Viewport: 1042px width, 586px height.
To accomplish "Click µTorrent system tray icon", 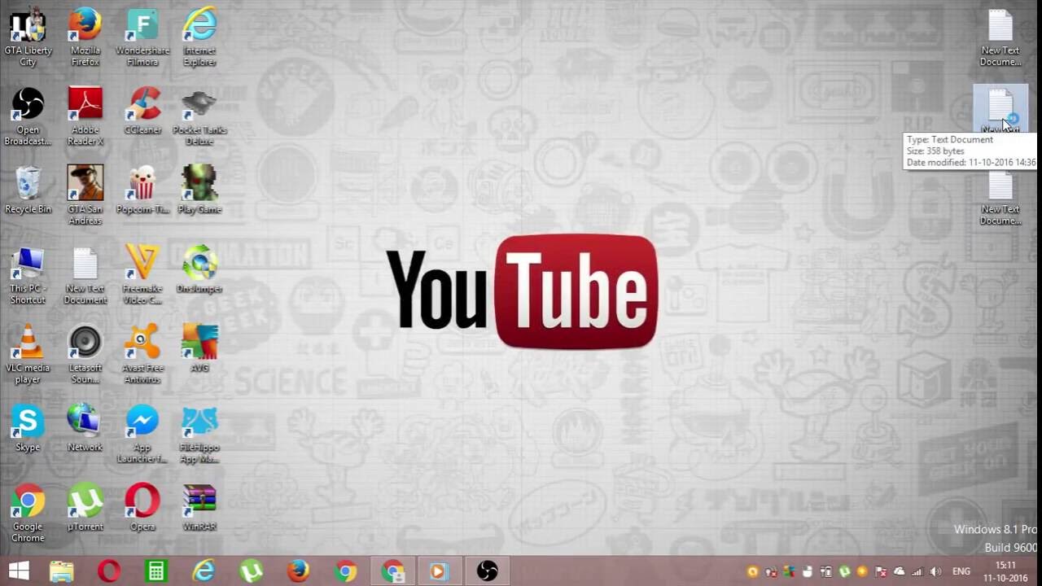I will [x=844, y=571].
